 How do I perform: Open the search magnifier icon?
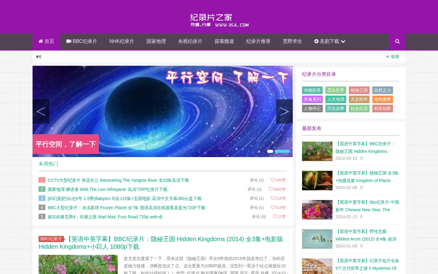click(397, 41)
